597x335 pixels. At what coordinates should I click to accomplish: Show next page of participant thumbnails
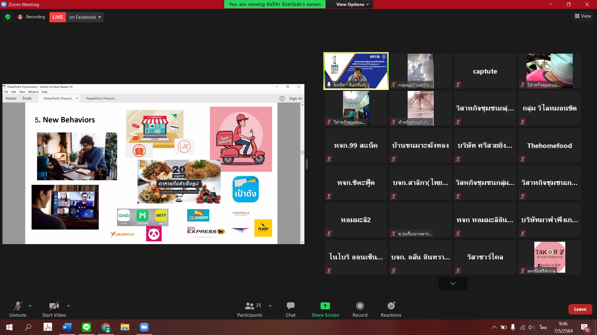pos(452,284)
